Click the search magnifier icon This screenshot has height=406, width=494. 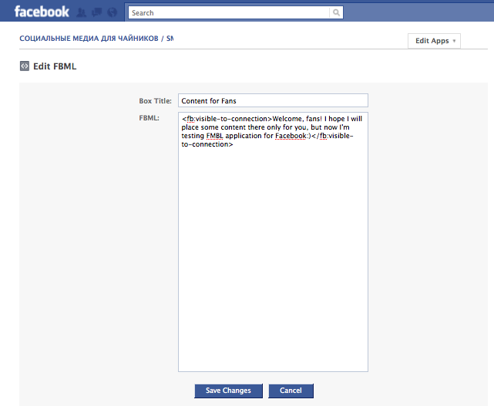coord(336,12)
